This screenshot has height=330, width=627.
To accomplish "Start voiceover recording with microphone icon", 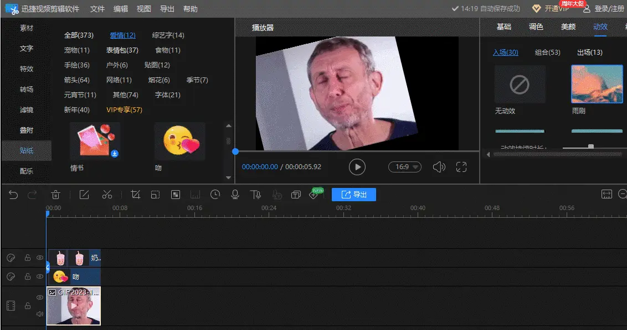I will pyautogui.click(x=235, y=195).
